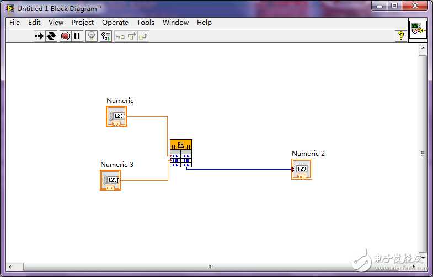This screenshot has height=277, width=433.
Task: Click the VI icon pane at top right
Action: point(418,30)
